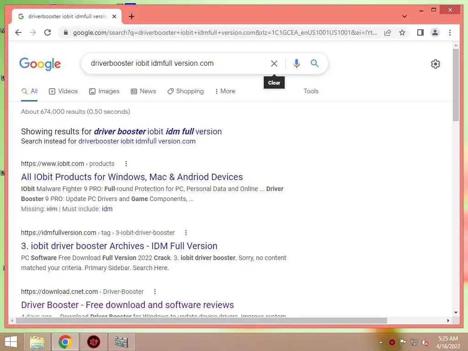468x351 pixels.
Task: Show hidden system tray icons
Action: [x=381, y=342]
